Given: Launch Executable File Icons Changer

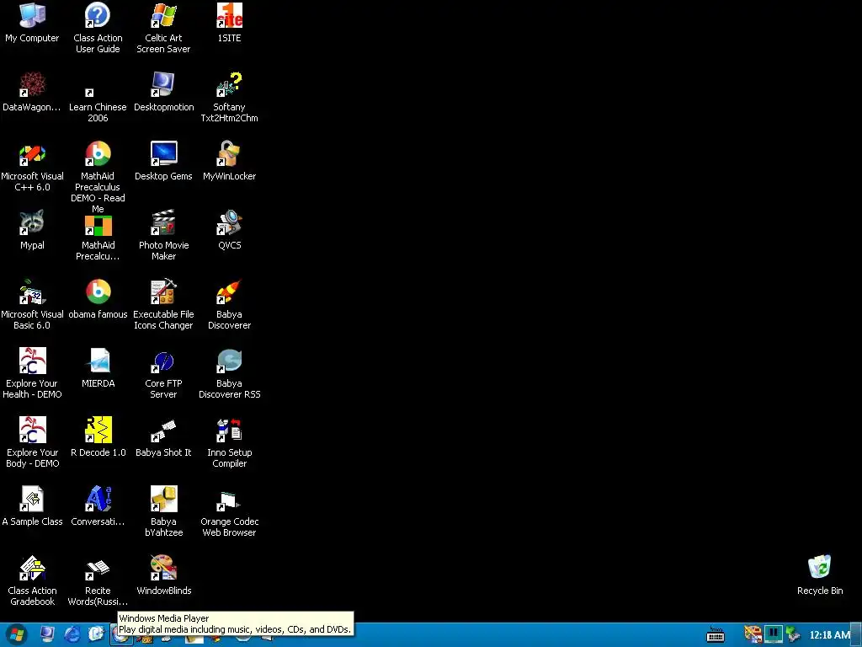Looking at the screenshot, I should pyautogui.click(x=163, y=292).
